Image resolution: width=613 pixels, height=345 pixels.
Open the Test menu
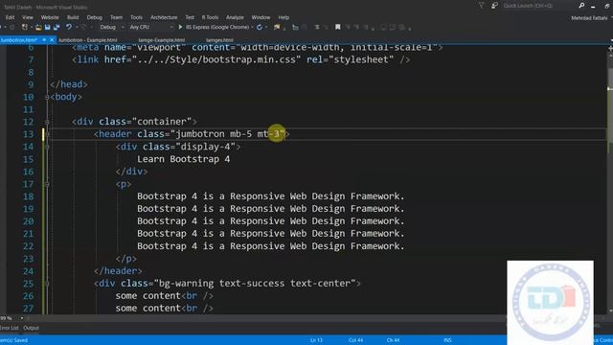tap(190, 17)
